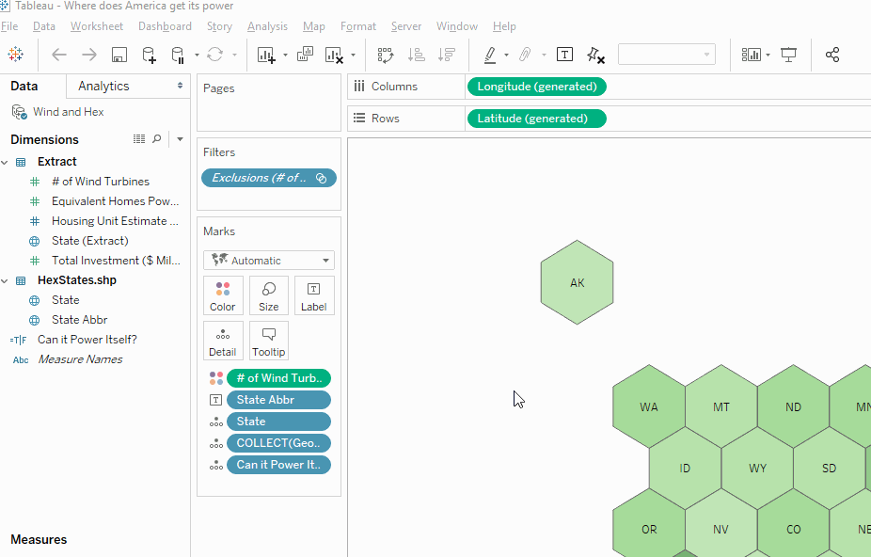Open the Highlight dropdown arrow
The height and width of the screenshot is (557, 871).
pyautogui.click(x=506, y=55)
